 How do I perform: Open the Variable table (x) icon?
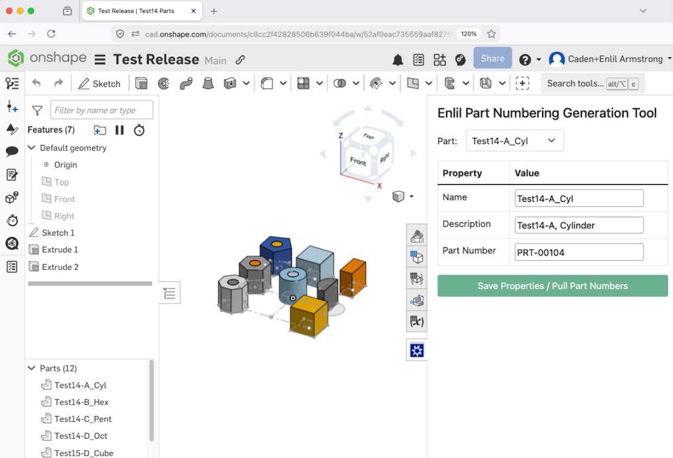coord(417,321)
